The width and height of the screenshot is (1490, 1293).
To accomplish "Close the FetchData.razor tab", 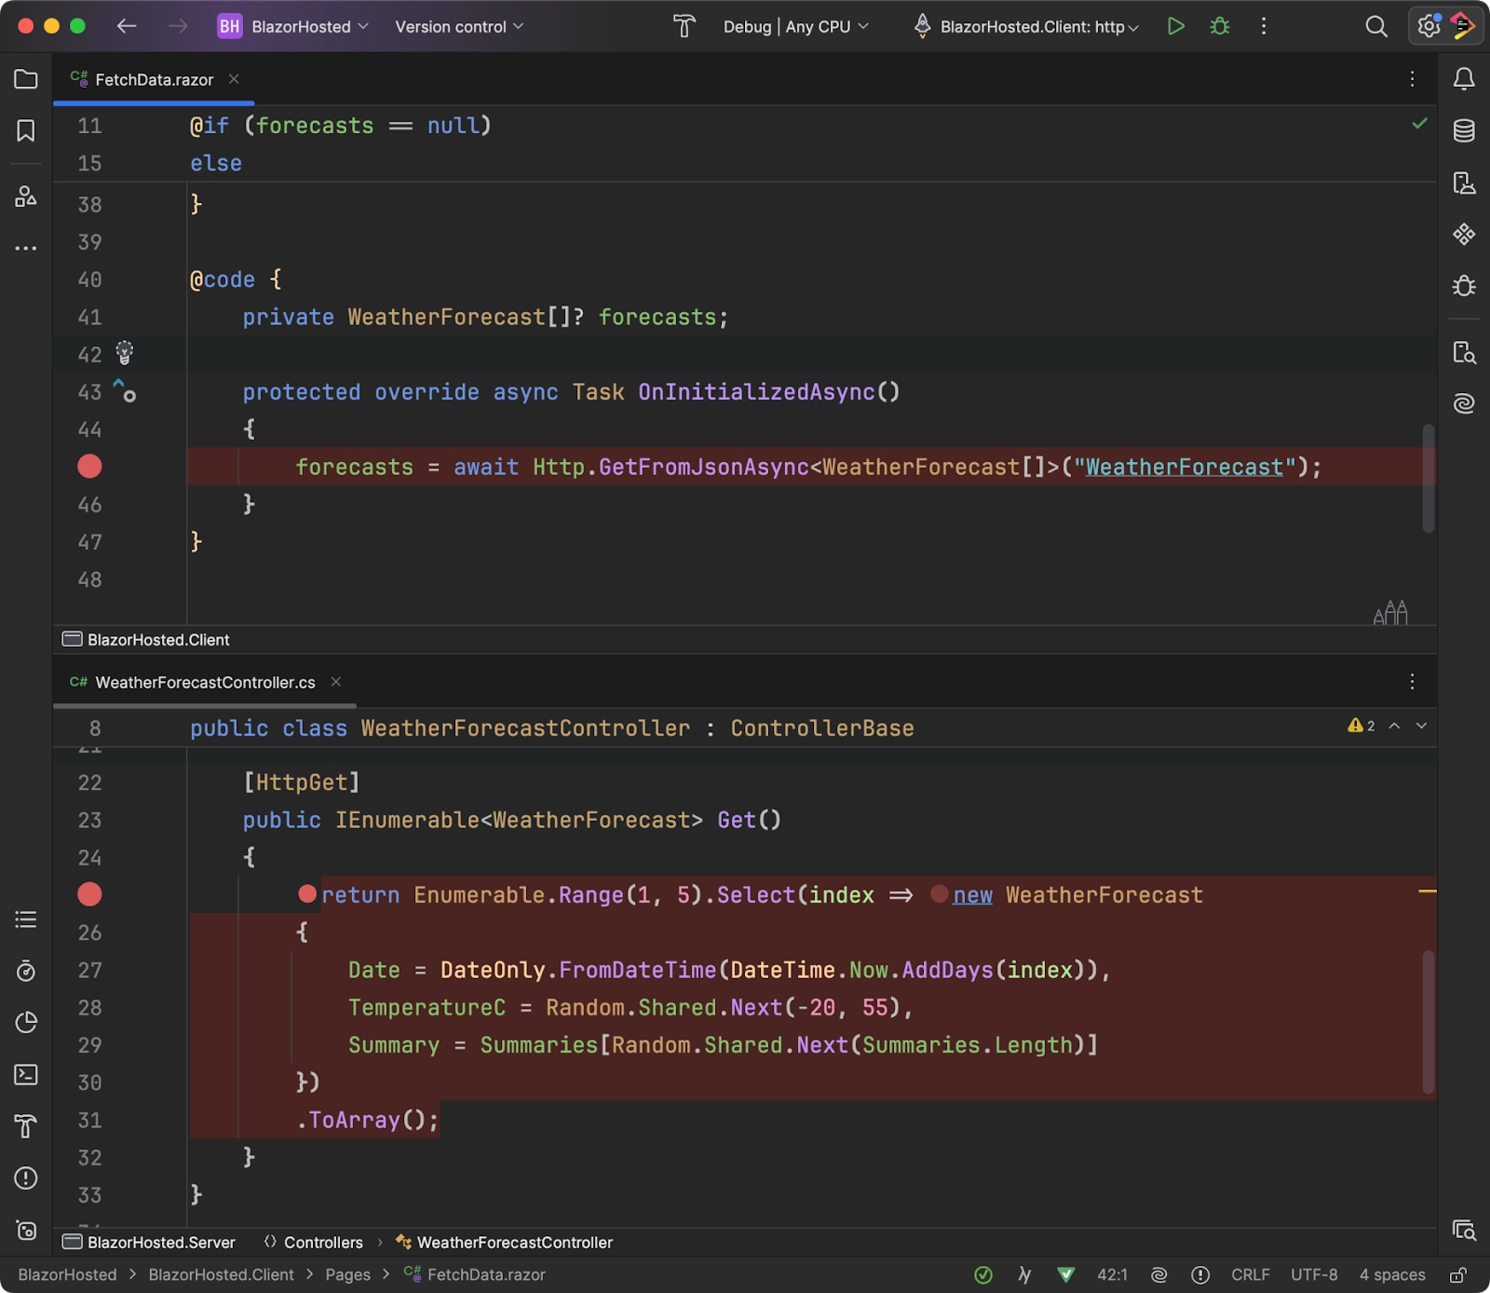I will click(x=234, y=79).
